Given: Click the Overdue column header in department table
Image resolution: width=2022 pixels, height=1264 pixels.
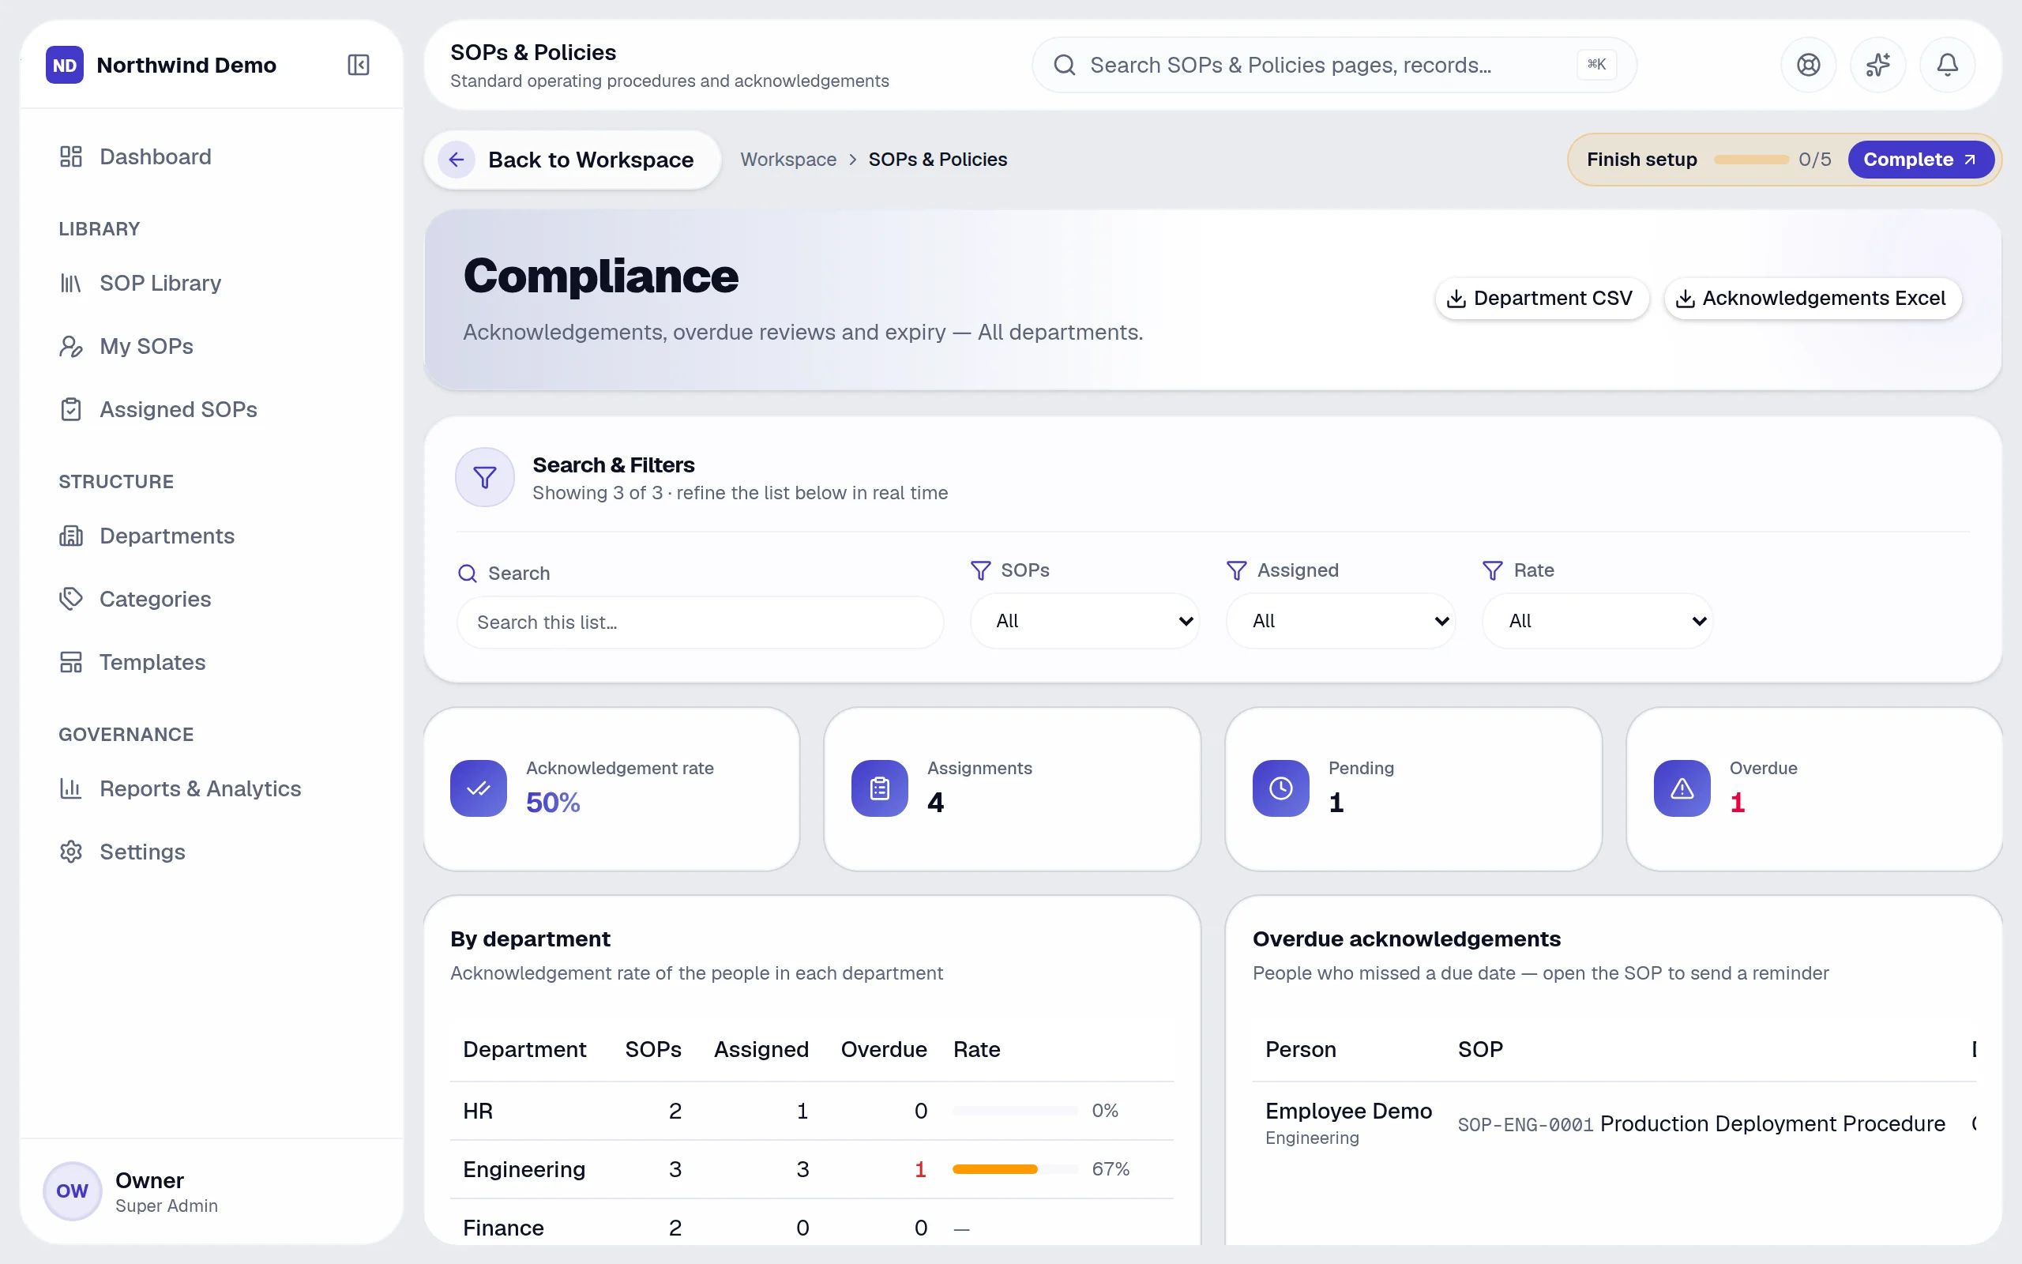Looking at the screenshot, I should coord(883,1049).
